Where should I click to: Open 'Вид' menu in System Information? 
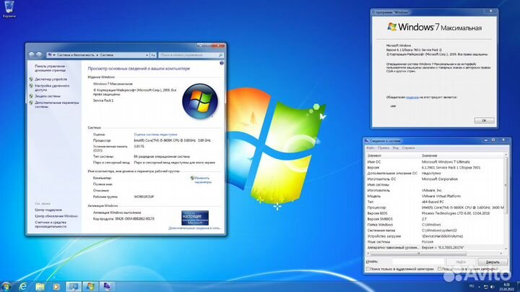[395, 148]
